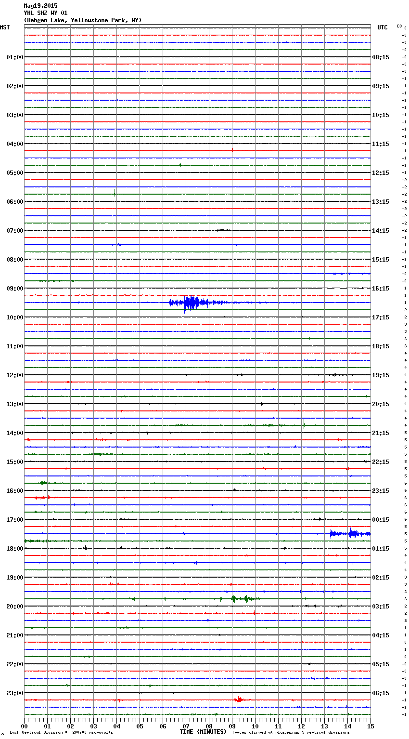Select the 05:00 MST time label
409x739 pixels.
click(x=15, y=173)
